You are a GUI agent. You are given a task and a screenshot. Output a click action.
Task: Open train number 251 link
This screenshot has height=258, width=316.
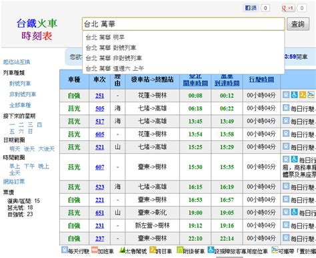pos(99,96)
